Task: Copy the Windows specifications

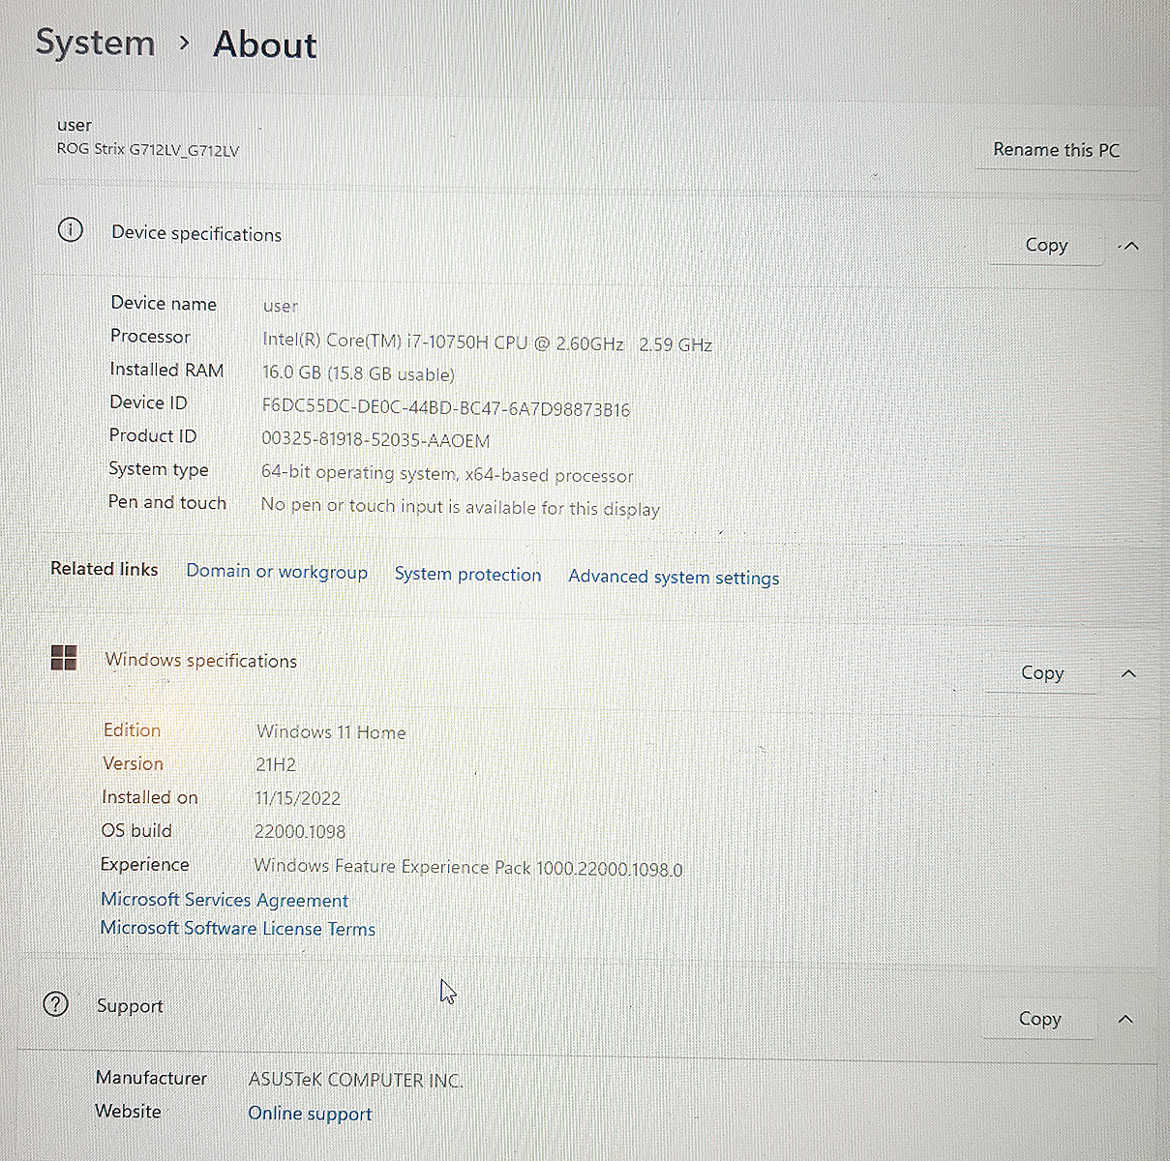Action: click(x=1042, y=672)
